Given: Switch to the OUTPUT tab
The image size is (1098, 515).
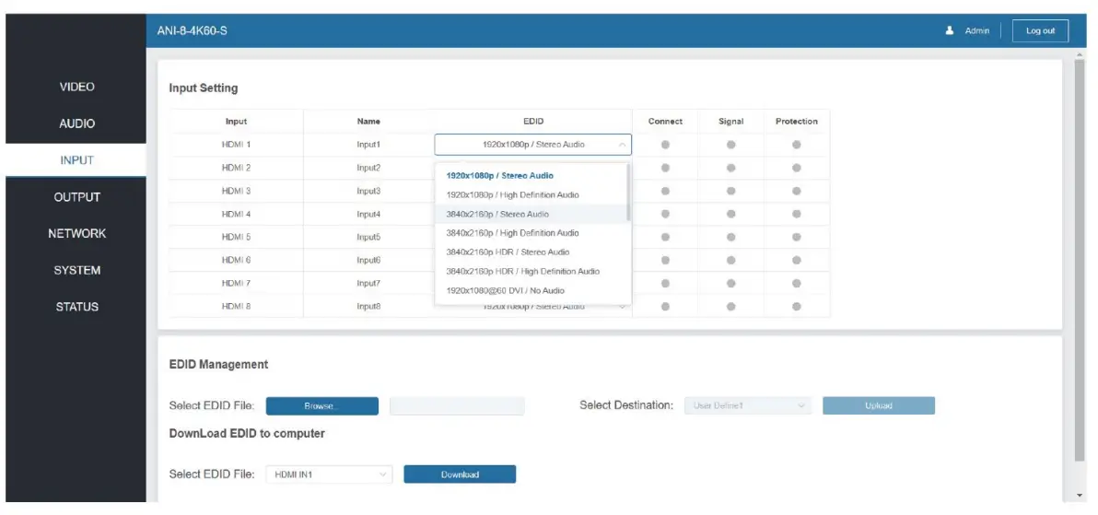Looking at the screenshot, I should pyautogui.click(x=76, y=197).
